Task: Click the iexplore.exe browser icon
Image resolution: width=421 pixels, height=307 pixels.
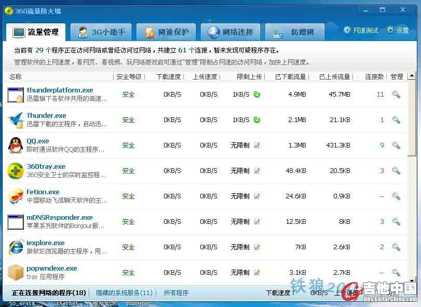Action: tap(16, 247)
